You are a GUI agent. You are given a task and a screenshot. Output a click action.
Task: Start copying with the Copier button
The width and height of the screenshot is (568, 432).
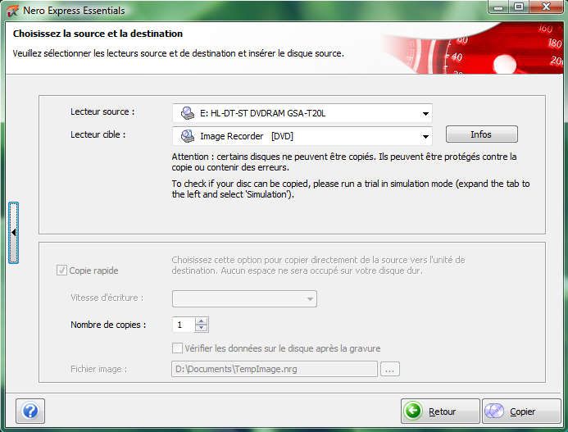click(x=521, y=411)
